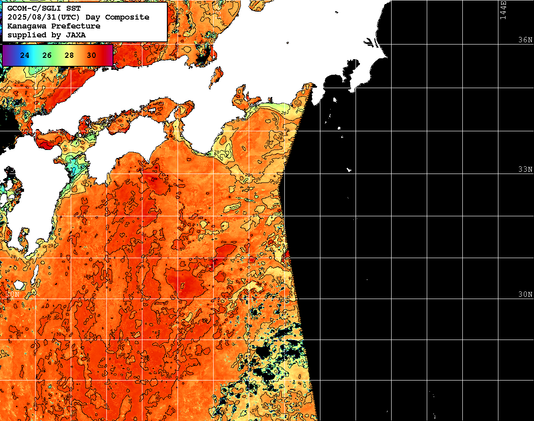Click the temperature color scale bar
The width and height of the screenshot is (534, 421).
(x=58, y=55)
